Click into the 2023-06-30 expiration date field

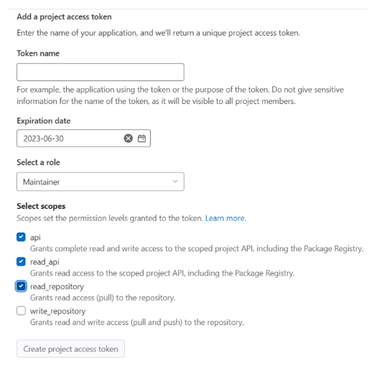tap(70, 139)
